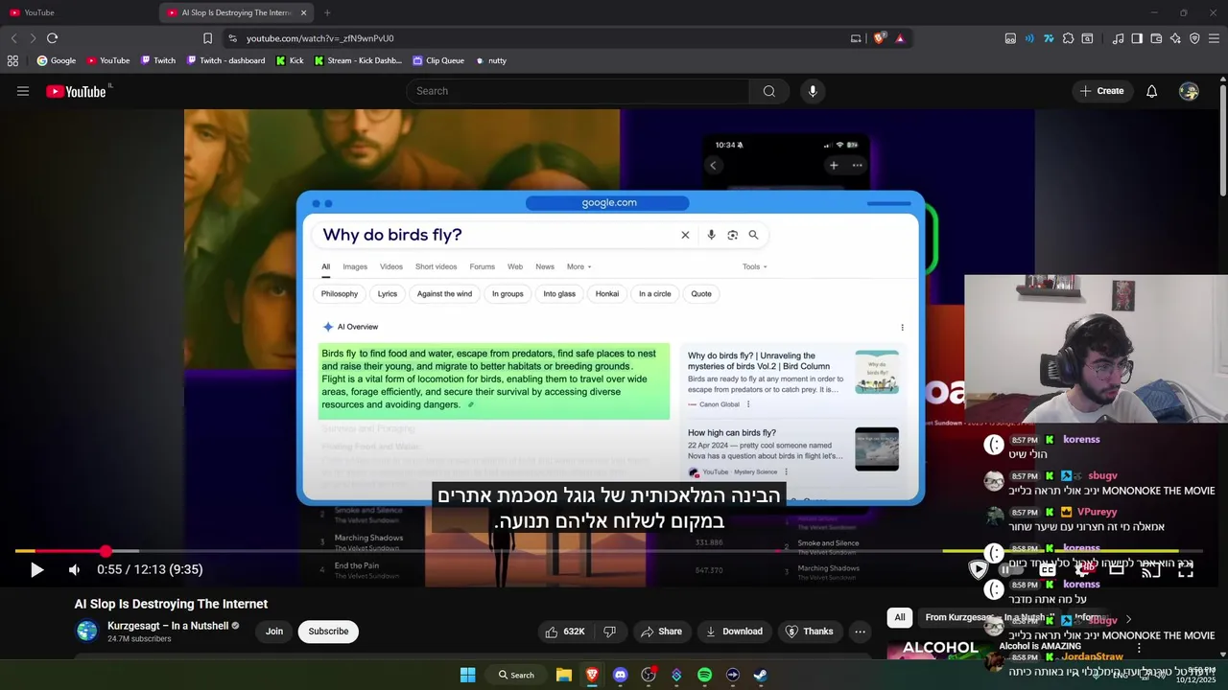Bookmark this page with the bookmark icon
This screenshot has height=690, width=1228.
click(207, 38)
